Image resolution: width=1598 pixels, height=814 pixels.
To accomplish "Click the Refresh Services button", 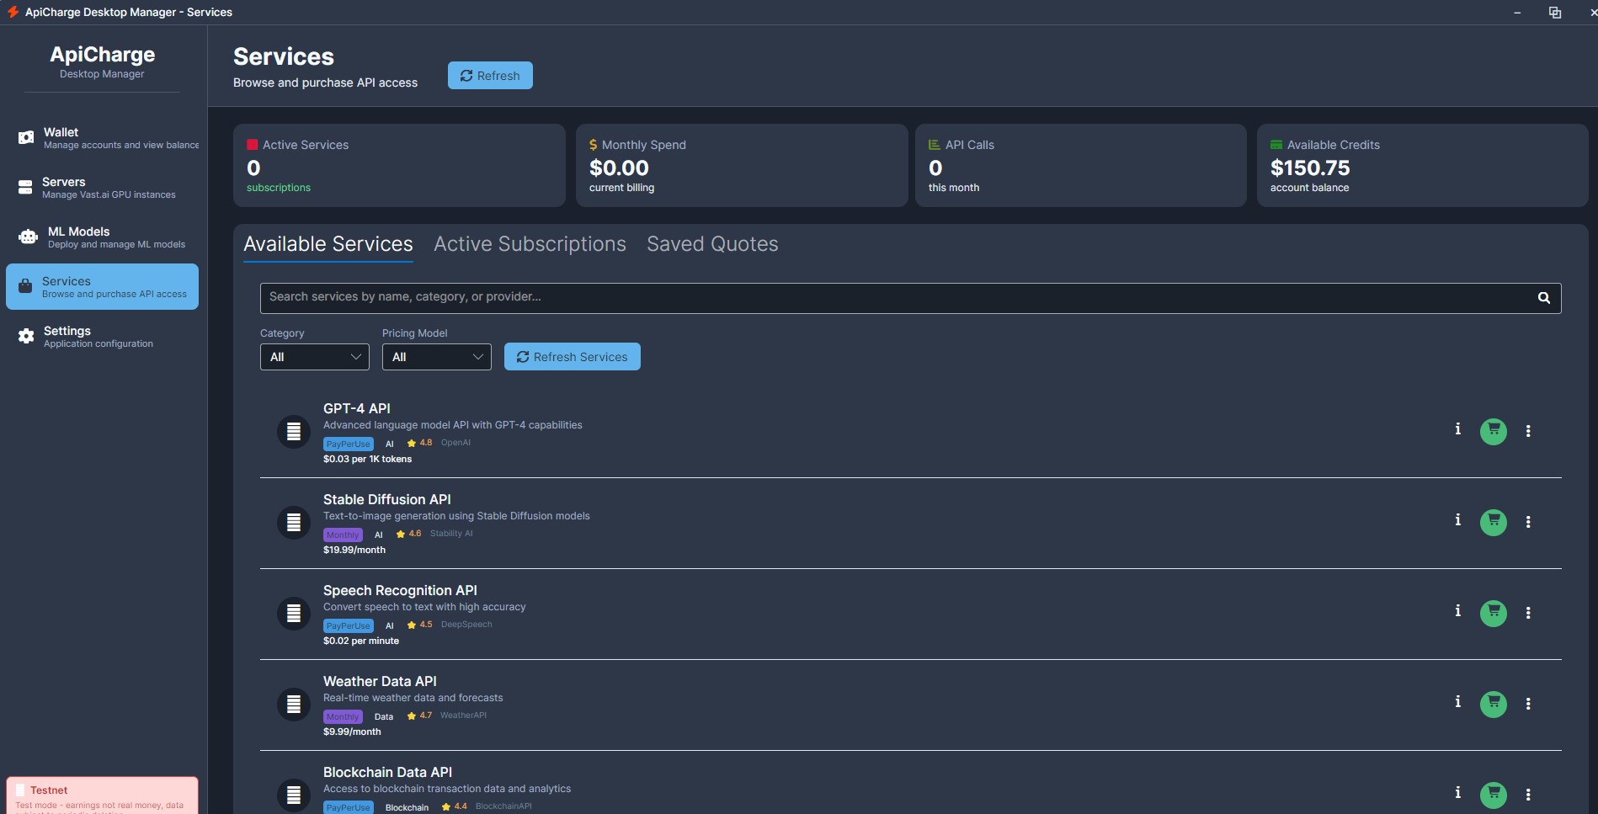I will pos(572,357).
